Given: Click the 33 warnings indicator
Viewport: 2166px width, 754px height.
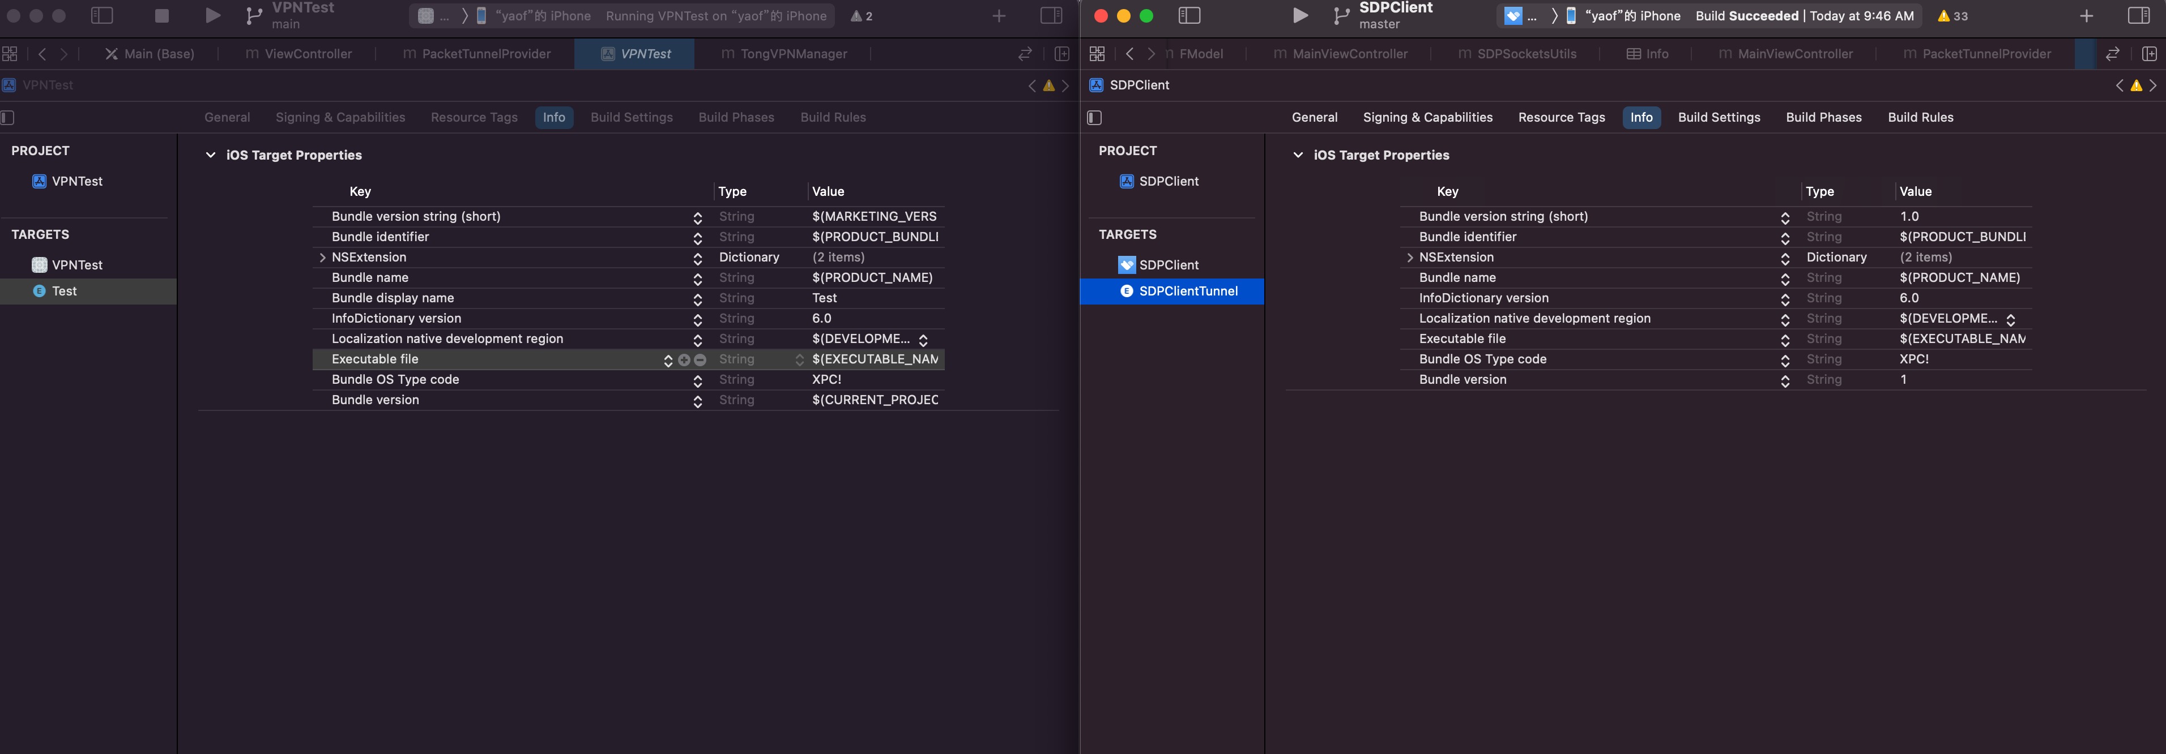Looking at the screenshot, I should point(1952,16).
